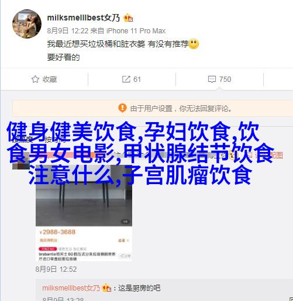Viewport: 293px width, 301px height.
Task: Click the 收藏 favorite button label
Action: click(50, 79)
